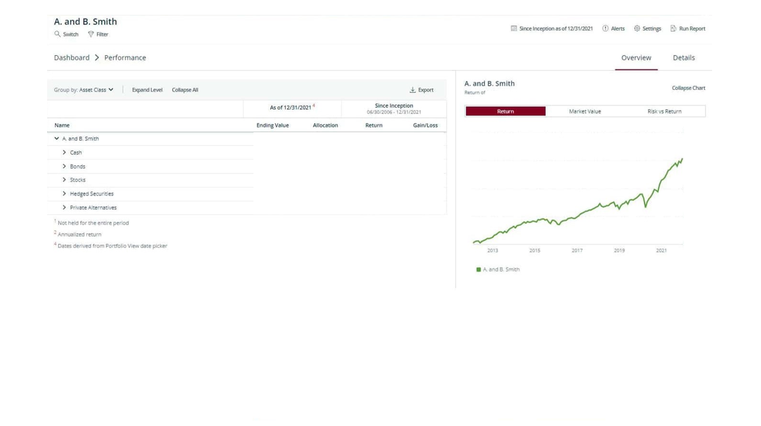Open the Since Inception date picker icon
Image resolution: width=761 pixels, height=426 pixels.
(513, 28)
